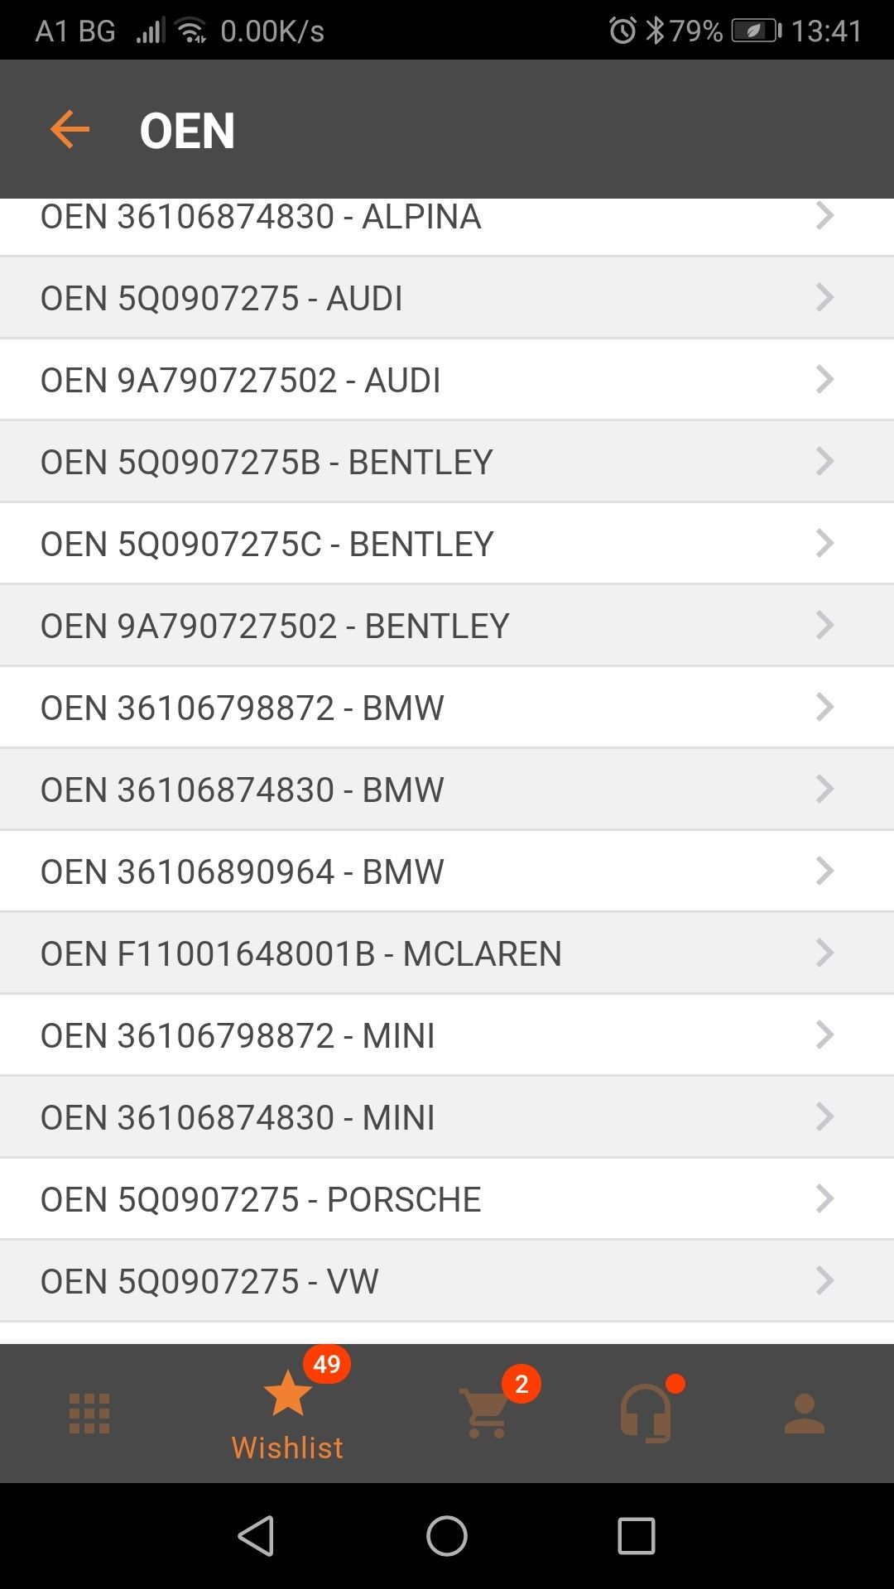Image resolution: width=894 pixels, height=1589 pixels.
Task: Open support headset icon
Action: tap(646, 1413)
